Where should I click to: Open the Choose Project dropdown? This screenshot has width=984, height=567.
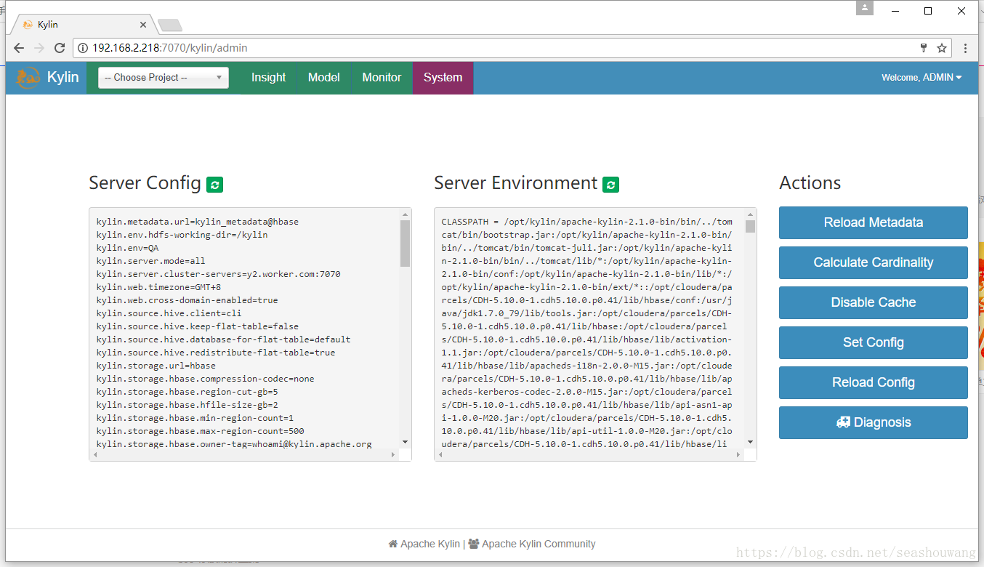164,78
